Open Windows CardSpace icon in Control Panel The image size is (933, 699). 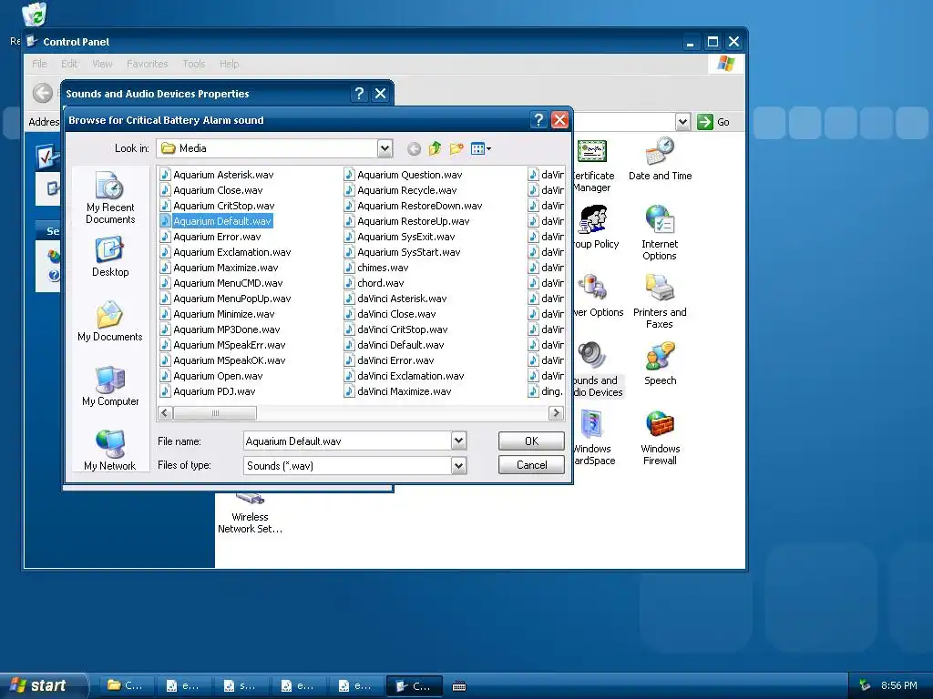593,438
